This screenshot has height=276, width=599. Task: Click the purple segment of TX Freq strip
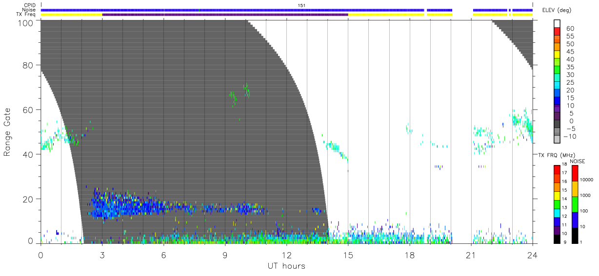(x=225, y=15)
